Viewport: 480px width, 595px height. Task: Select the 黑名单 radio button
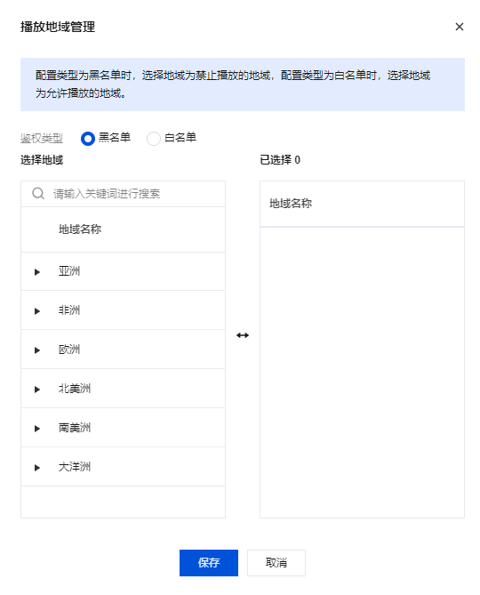(x=88, y=139)
